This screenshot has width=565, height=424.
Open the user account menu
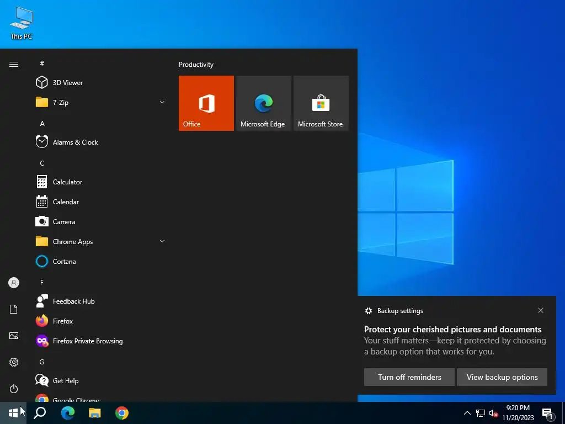click(x=14, y=283)
